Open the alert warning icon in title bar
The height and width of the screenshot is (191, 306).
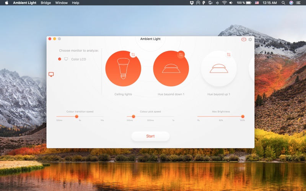point(244,39)
